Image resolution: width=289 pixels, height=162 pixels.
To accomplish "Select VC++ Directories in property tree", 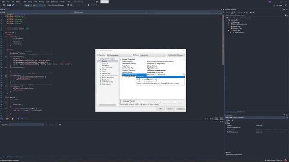I will [107, 67].
